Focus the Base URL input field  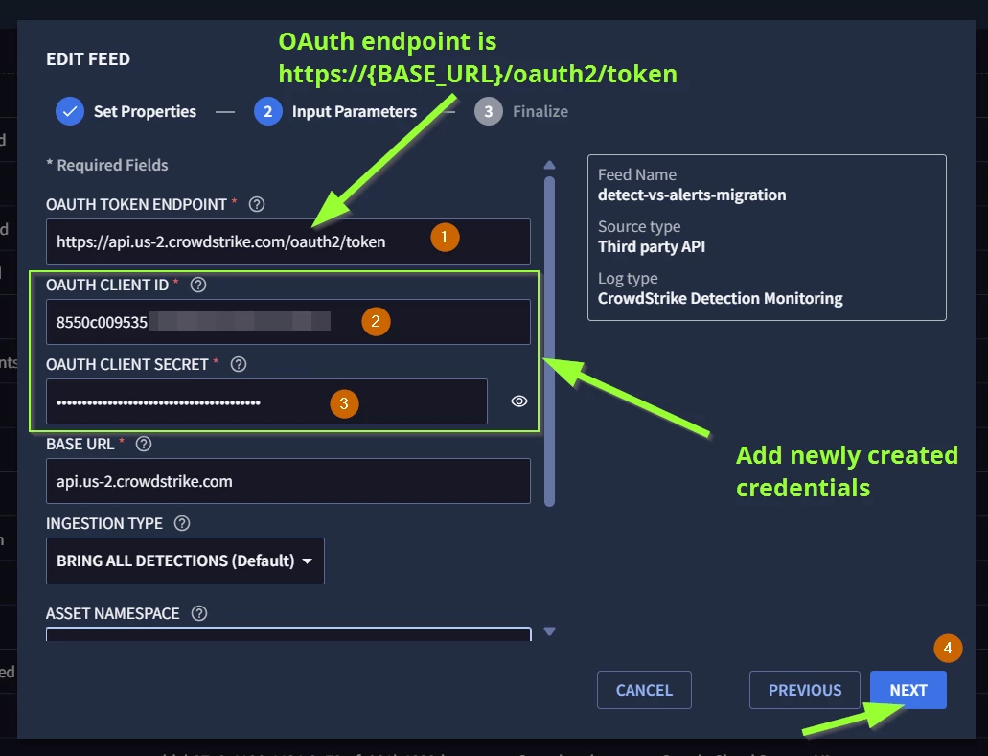click(x=287, y=481)
